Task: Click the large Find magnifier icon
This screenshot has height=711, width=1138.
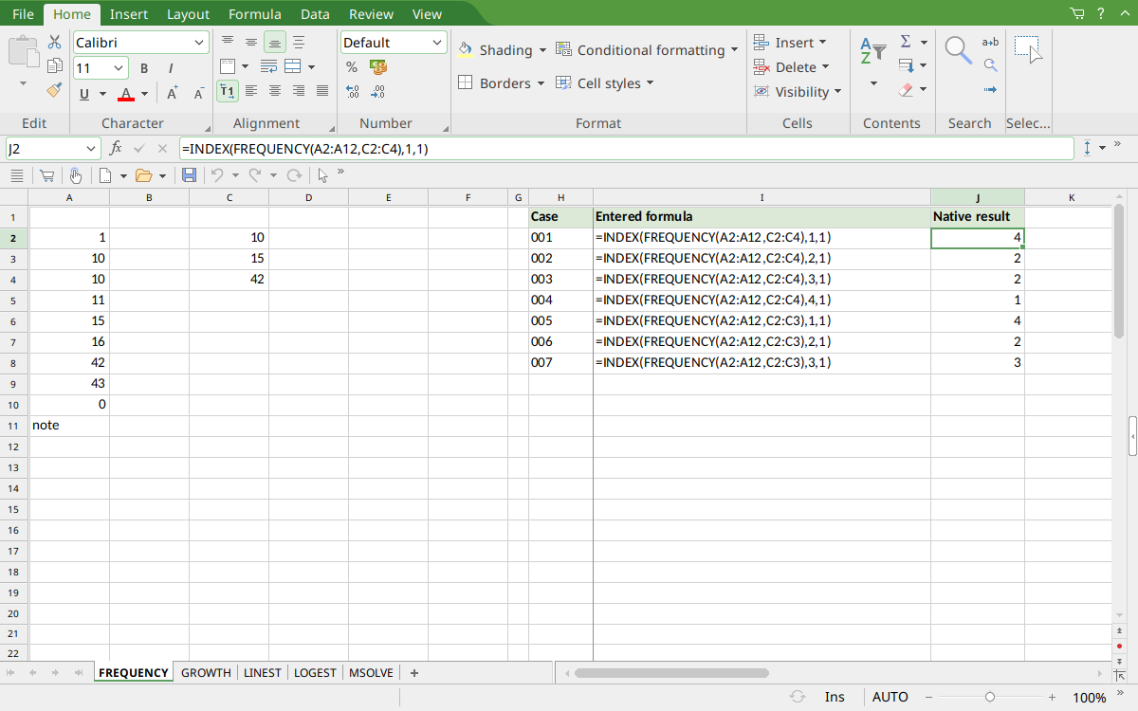Action: [959, 51]
